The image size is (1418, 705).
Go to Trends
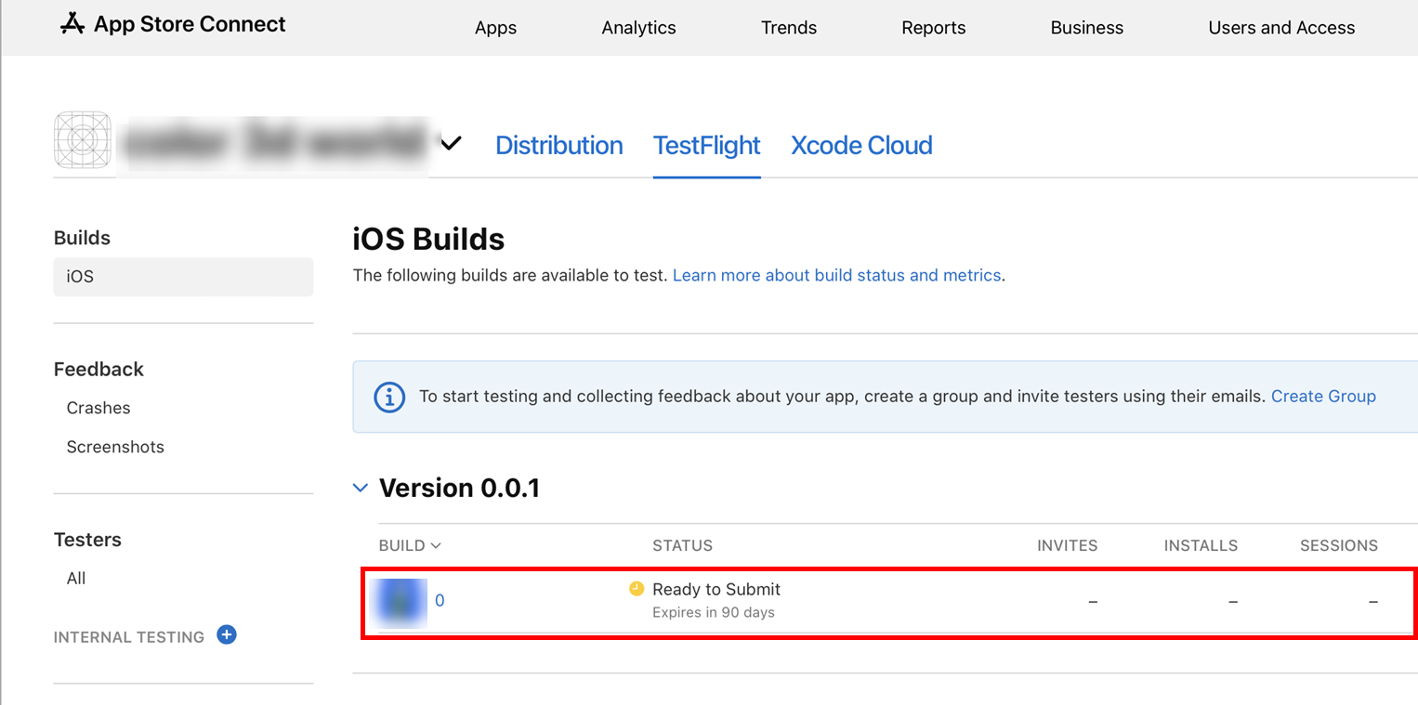(789, 28)
